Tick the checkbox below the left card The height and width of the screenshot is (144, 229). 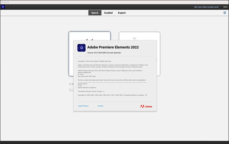click(70, 84)
